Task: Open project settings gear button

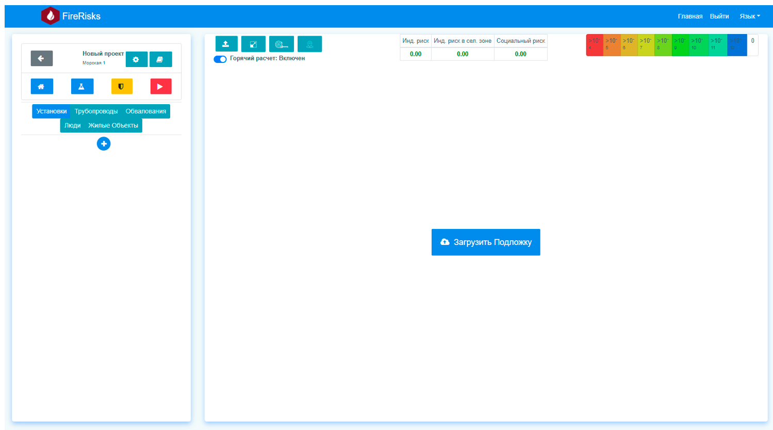Action: (136, 59)
